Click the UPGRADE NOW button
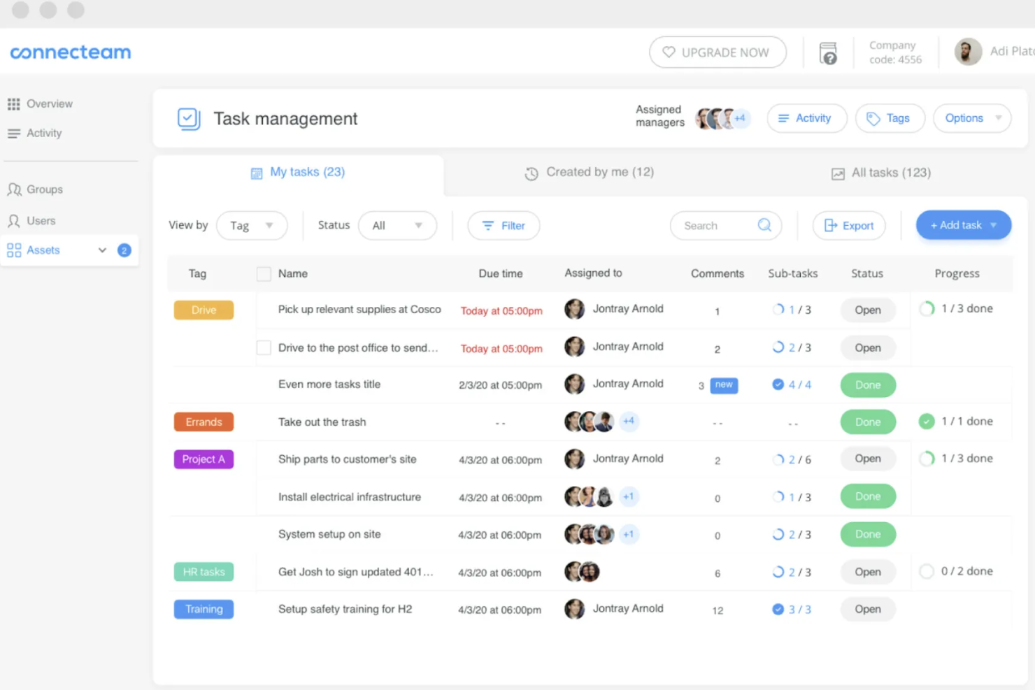1035x690 pixels. point(718,52)
